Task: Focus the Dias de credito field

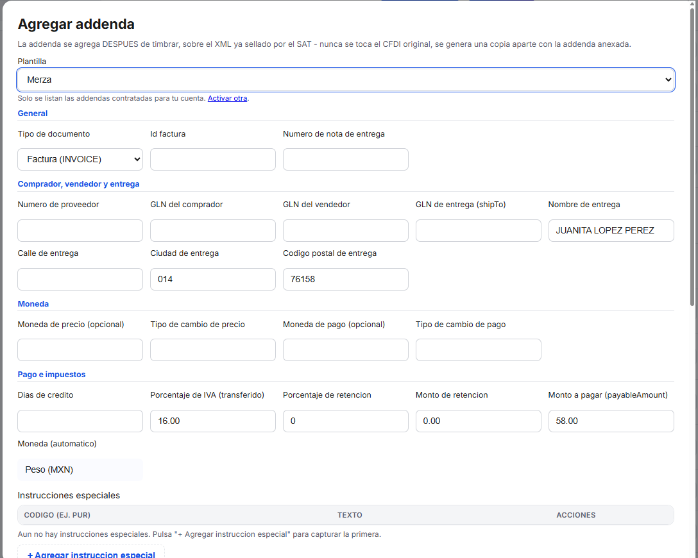Action: pyautogui.click(x=80, y=421)
